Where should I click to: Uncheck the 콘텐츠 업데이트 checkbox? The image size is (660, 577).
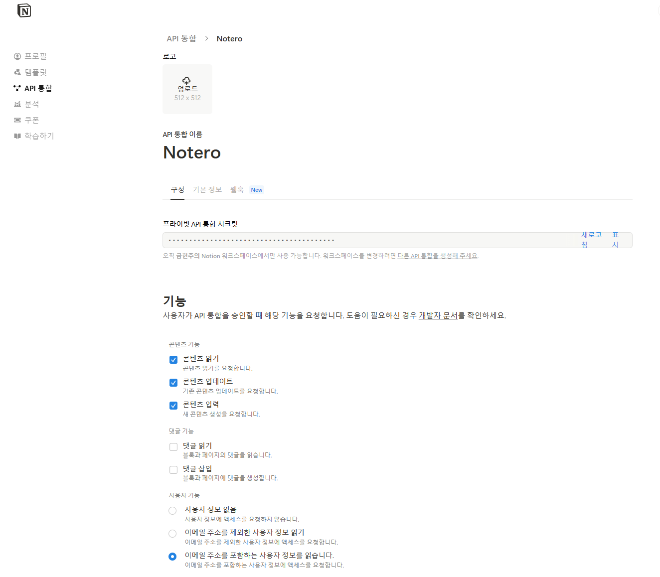173,383
